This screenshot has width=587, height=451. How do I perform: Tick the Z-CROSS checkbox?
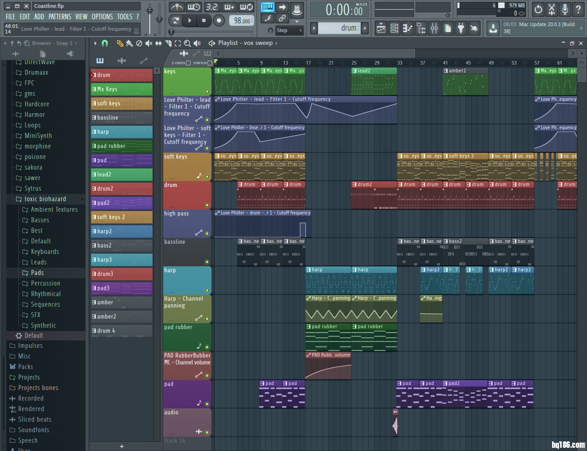pos(188,63)
